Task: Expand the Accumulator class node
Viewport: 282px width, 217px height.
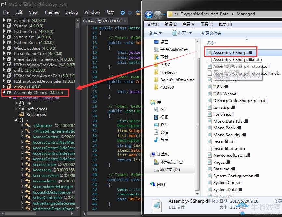Action: click(x=22, y=181)
